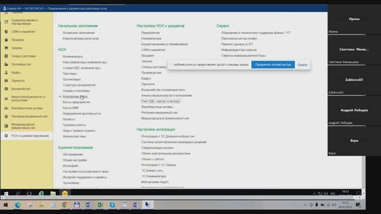Image resolution: width=381 pixels, height=214 pixels.
Task: Open Перенос данных из БП
Action: tap(237, 44)
